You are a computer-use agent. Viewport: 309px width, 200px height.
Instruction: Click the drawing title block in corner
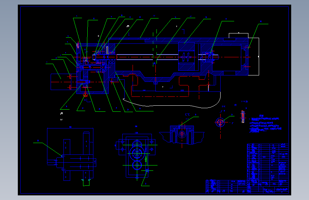pos(268,190)
